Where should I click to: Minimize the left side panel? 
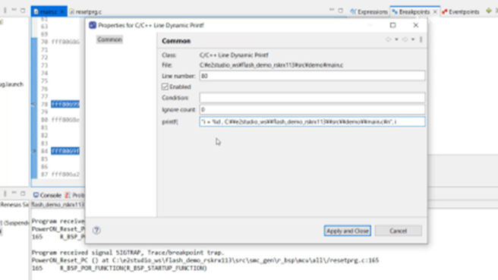[14, 10]
